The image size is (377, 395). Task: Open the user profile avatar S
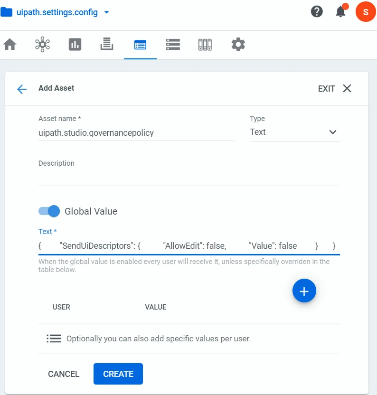366,11
